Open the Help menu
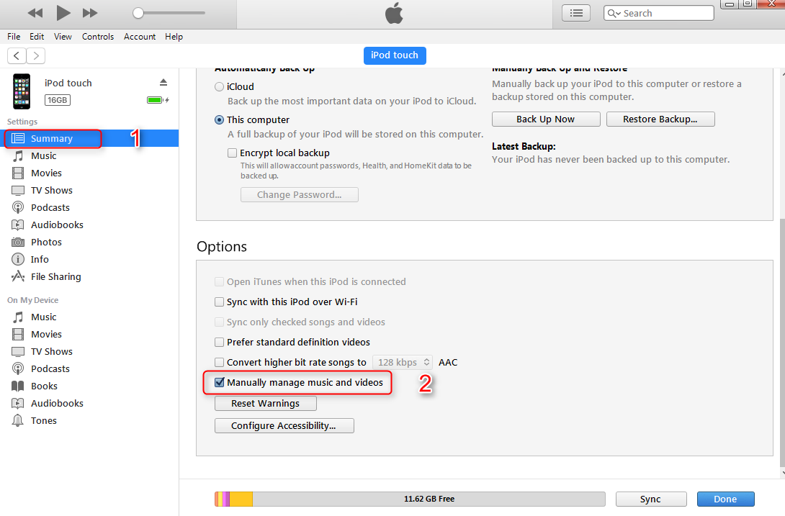The width and height of the screenshot is (785, 516). point(174,37)
